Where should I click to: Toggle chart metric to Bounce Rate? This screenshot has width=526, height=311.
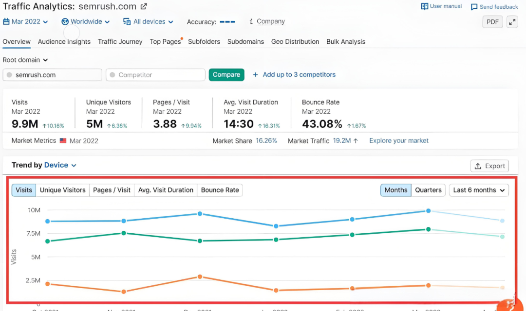pyautogui.click(x=220, y=190)
